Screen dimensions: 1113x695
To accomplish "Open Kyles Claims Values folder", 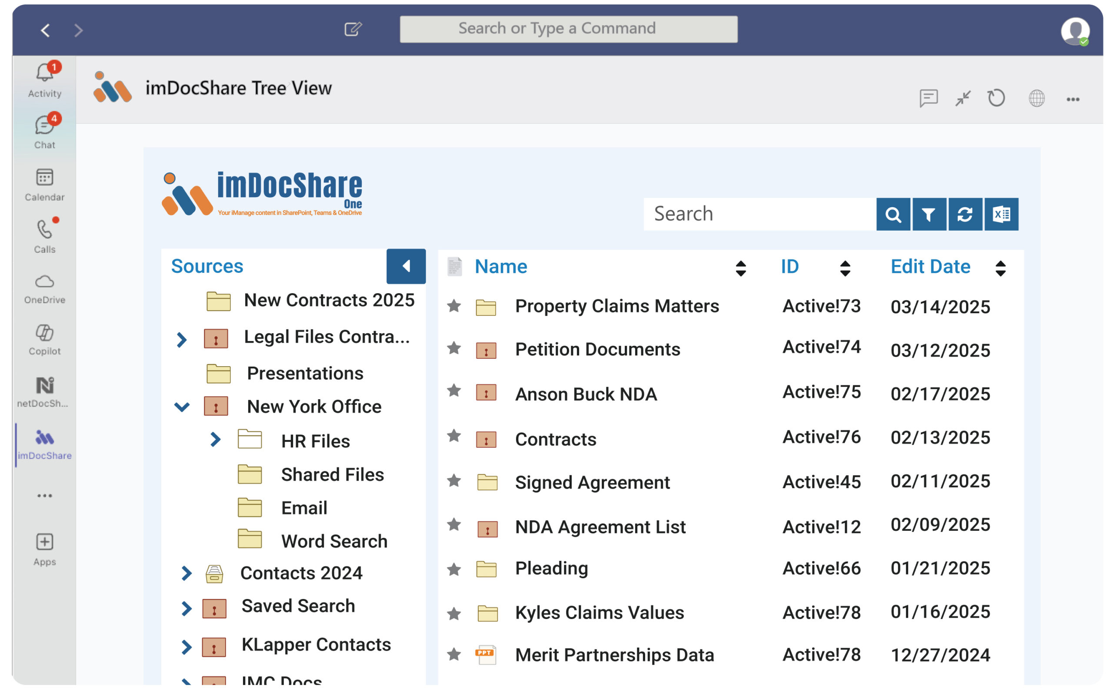I will 599,613.
